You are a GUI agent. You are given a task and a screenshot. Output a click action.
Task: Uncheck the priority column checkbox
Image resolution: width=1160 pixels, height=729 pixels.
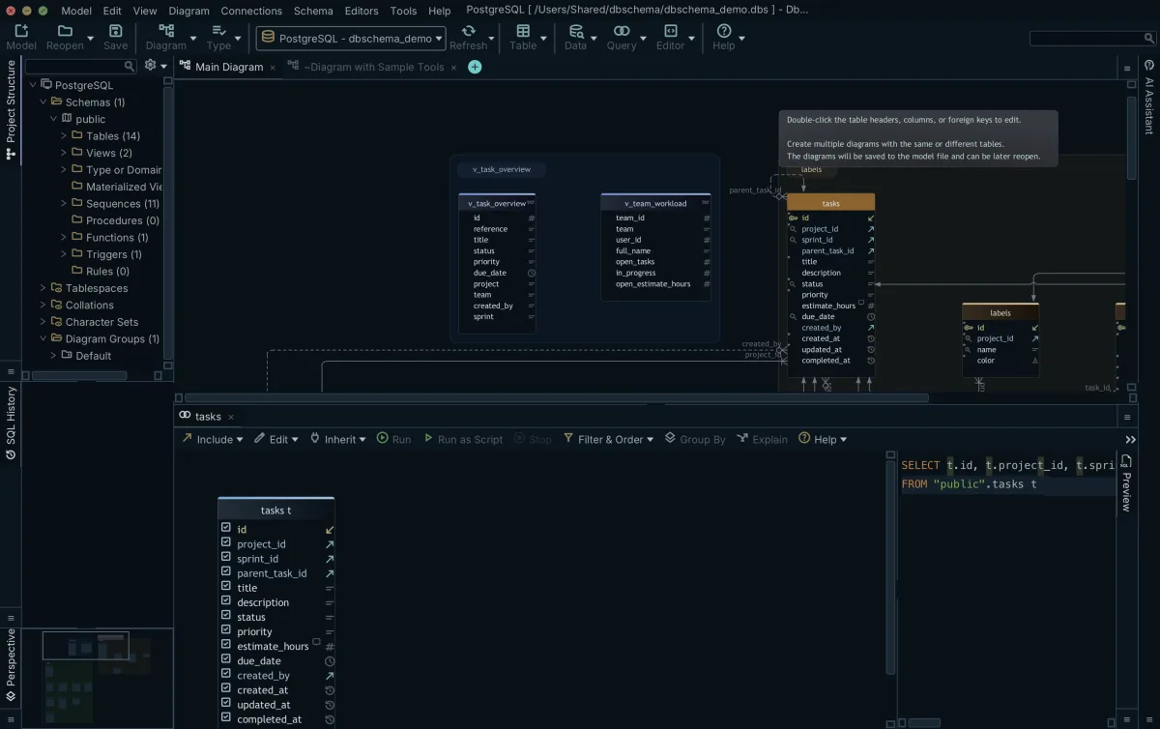point(226,631)
